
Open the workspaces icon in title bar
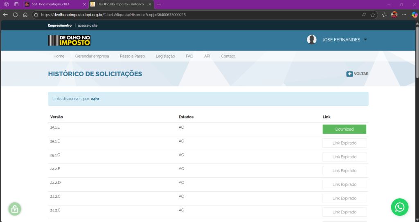tap(7, 4)
